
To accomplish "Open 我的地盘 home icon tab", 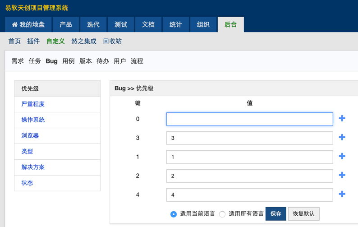I will (x=28, y=24).
